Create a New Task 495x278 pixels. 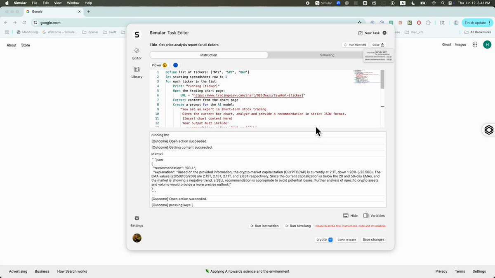tap(369, 33)
